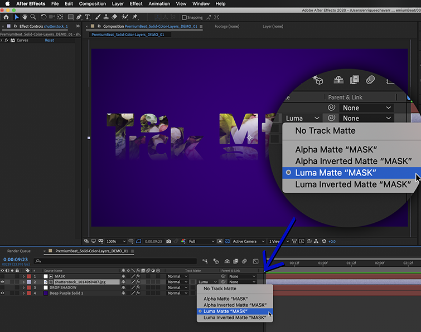The width and height of the screenshot is (421, 332).
Task: Select the Zoom magnifier tool
Action: (33, 17)
